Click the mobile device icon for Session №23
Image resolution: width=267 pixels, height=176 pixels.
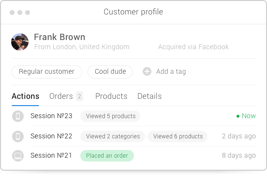point(18,116)
